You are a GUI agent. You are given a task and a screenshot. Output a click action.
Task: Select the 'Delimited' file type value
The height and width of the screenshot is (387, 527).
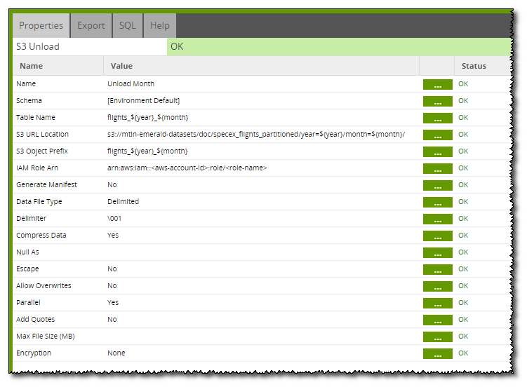[x=123, y=201]
